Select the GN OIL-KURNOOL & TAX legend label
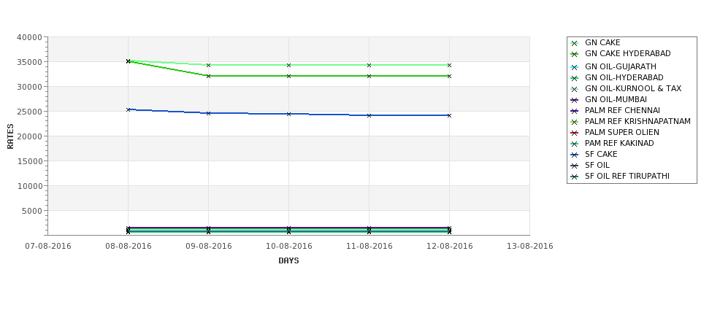 point(633,88)
